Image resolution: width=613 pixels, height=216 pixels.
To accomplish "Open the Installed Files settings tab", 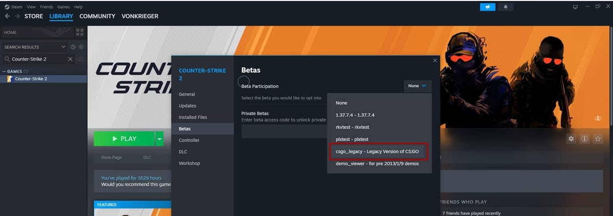I will pos(193,117).
